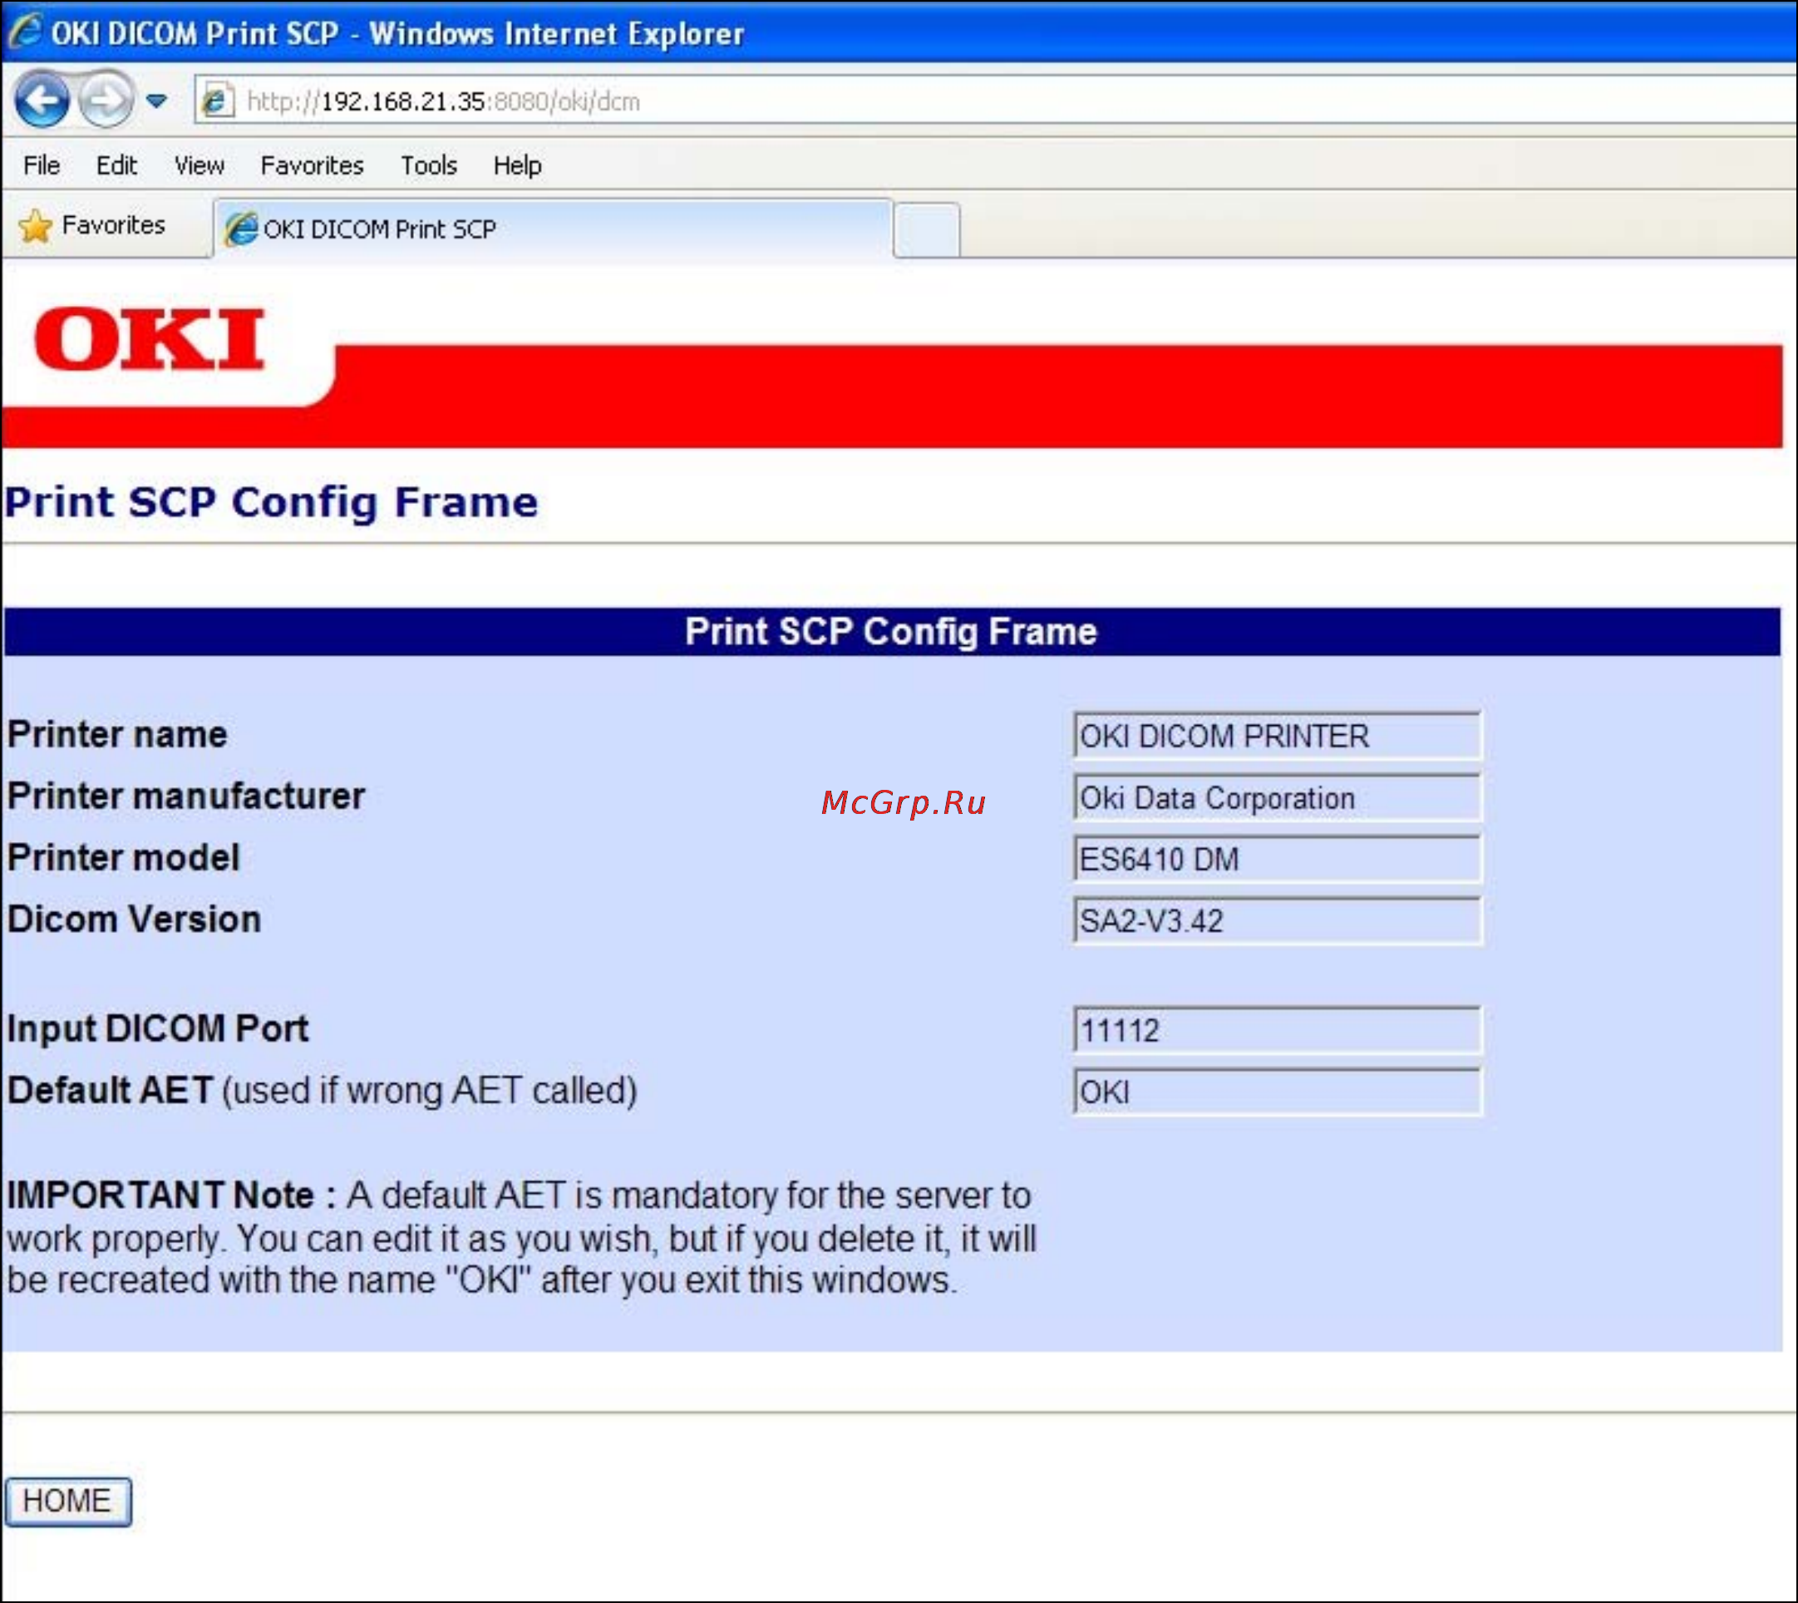Screen dimensions: 1798x1603
Task: Click the Dicom Version label
Action: 134,920
